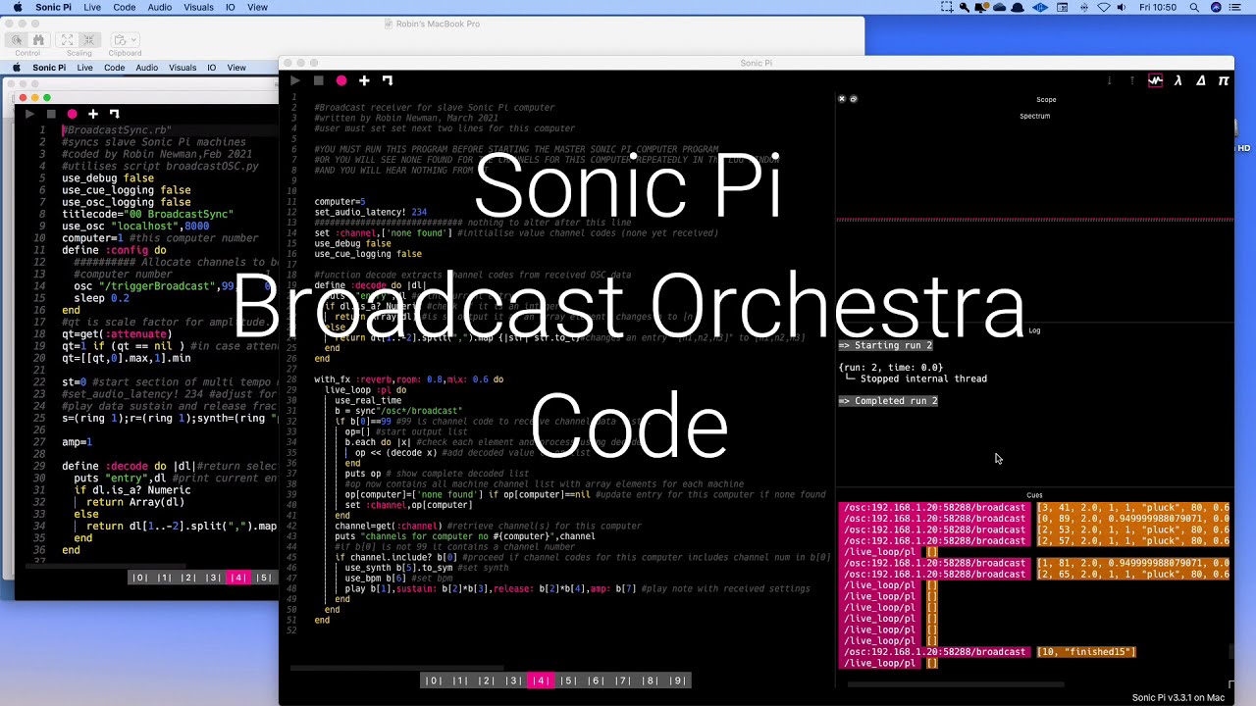Open the Code menu in the top menu bar
1256x706 pixels.
(125, 7)
